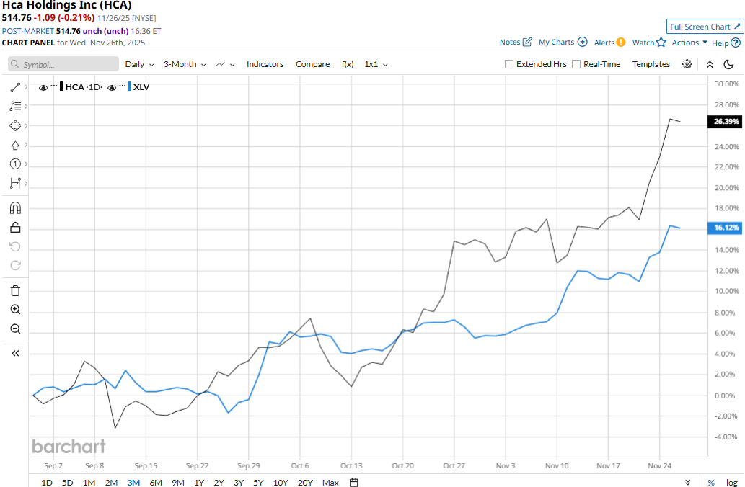The width and height of the screenshot is (745, 487).
Task: Zoom out of the chart
Action: [15, 329]
